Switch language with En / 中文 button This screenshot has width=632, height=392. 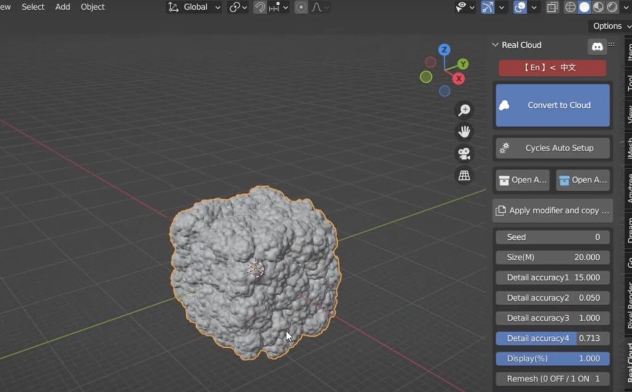click(x=552, y=68)
